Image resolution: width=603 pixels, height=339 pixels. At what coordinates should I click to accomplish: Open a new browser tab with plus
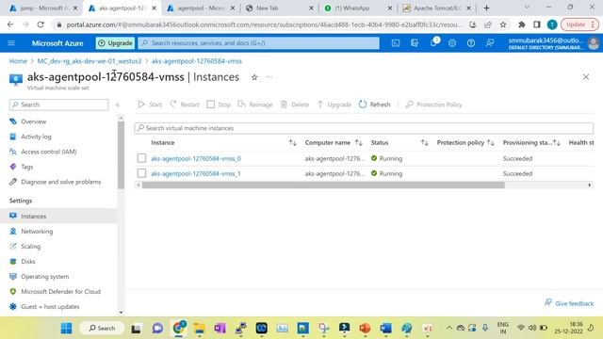(486, 8)
